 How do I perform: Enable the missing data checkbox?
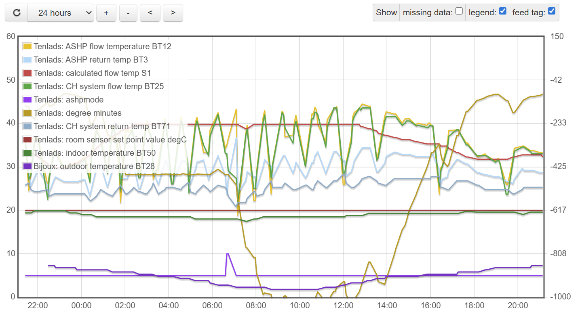click(459, 11)
